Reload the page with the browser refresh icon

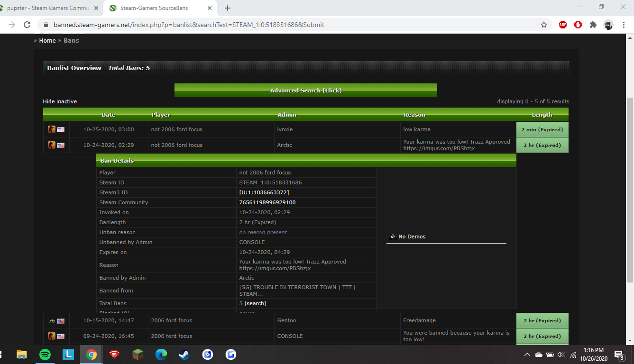coord(27,25)
